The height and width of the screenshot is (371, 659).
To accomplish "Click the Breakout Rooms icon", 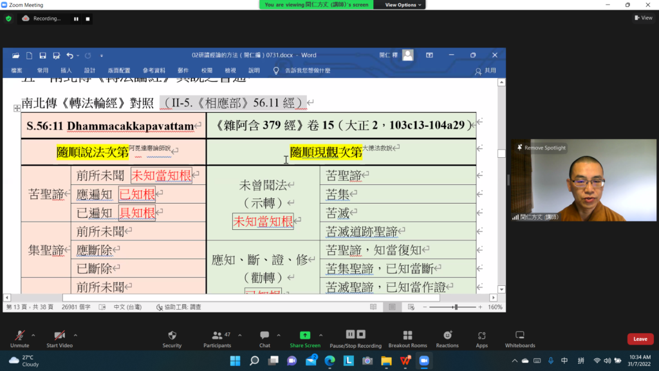I will click(x=407, y=336).
